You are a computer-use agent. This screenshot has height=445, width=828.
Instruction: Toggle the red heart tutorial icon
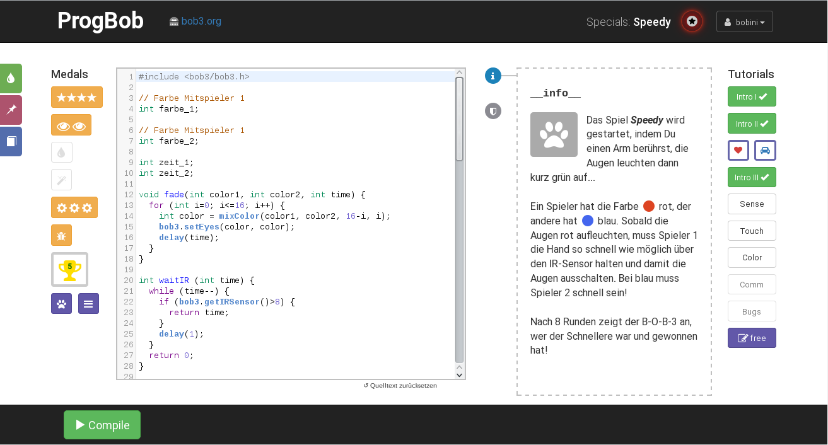[x=738, y=150]
